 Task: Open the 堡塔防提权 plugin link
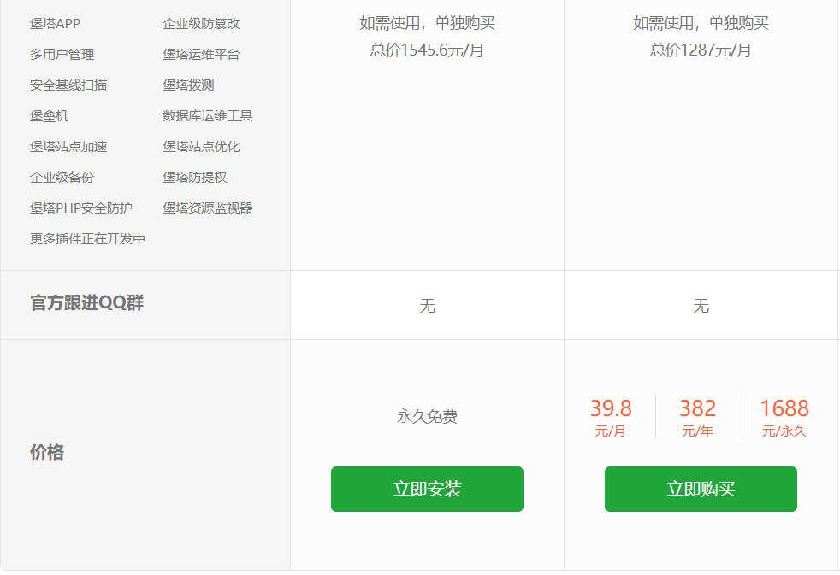[x=195, y=178]
